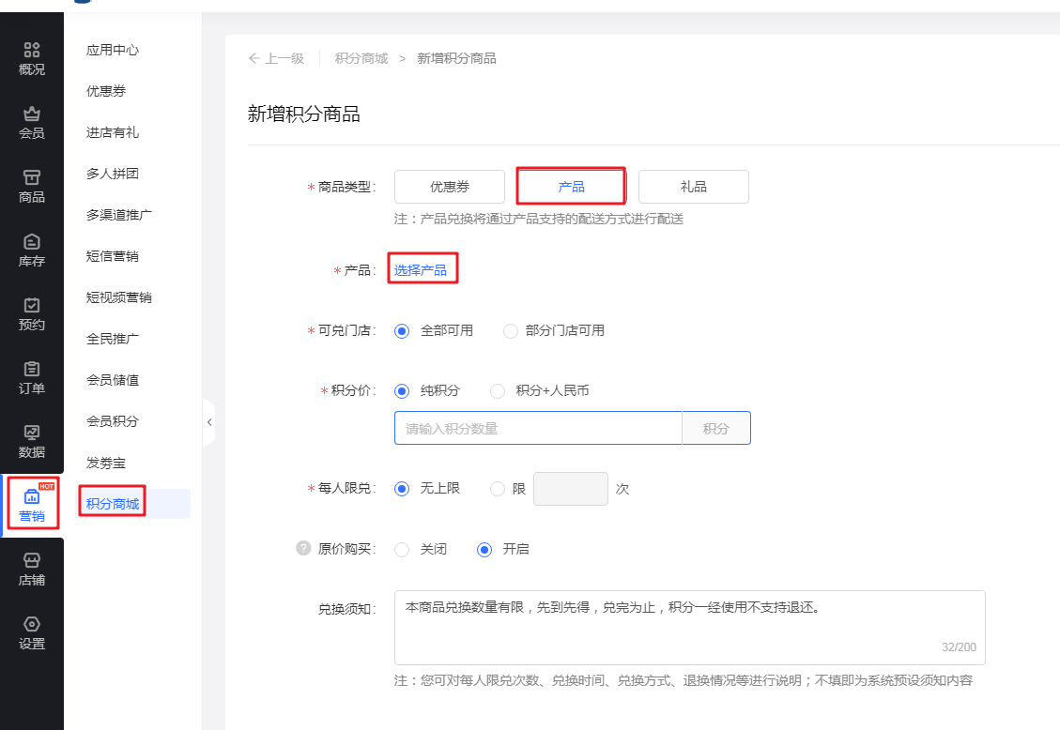View the 数据 data section
This screenshot has height=730, width=1060.
32,442
